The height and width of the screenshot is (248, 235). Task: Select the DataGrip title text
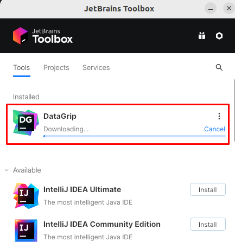pos(60,116)
